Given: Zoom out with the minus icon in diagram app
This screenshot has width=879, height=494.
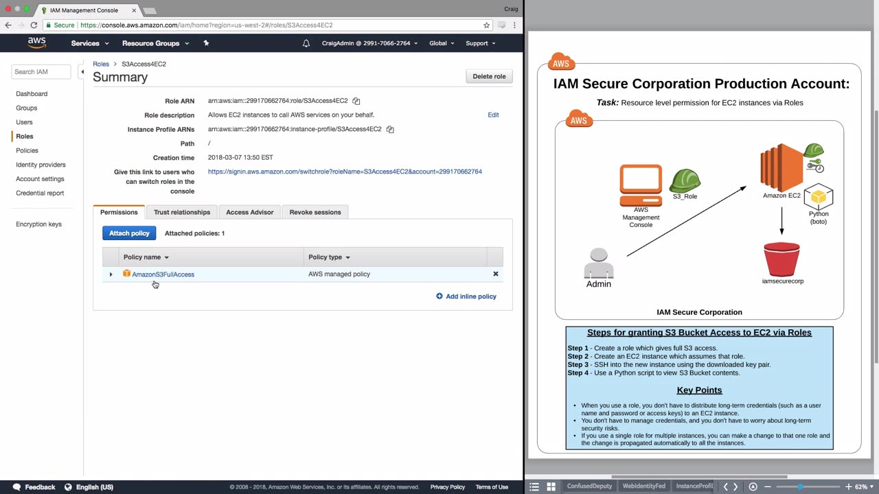Looking at the screenshot, I should (x=768, y=486).
